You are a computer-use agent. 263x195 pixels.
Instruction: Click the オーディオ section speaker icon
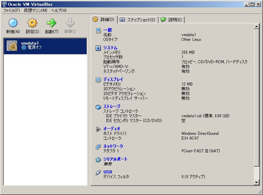(x=98, y=129)
